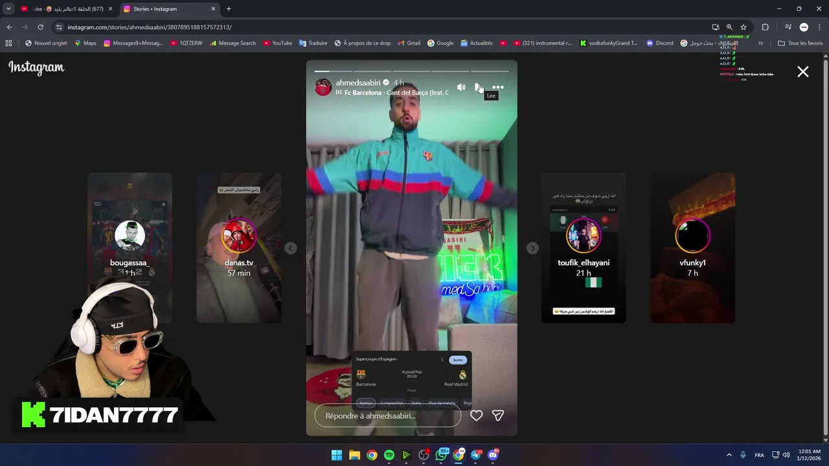Mute the story audio speaker icon
Viewport: 829px width, 466px height.
point(461,87)
